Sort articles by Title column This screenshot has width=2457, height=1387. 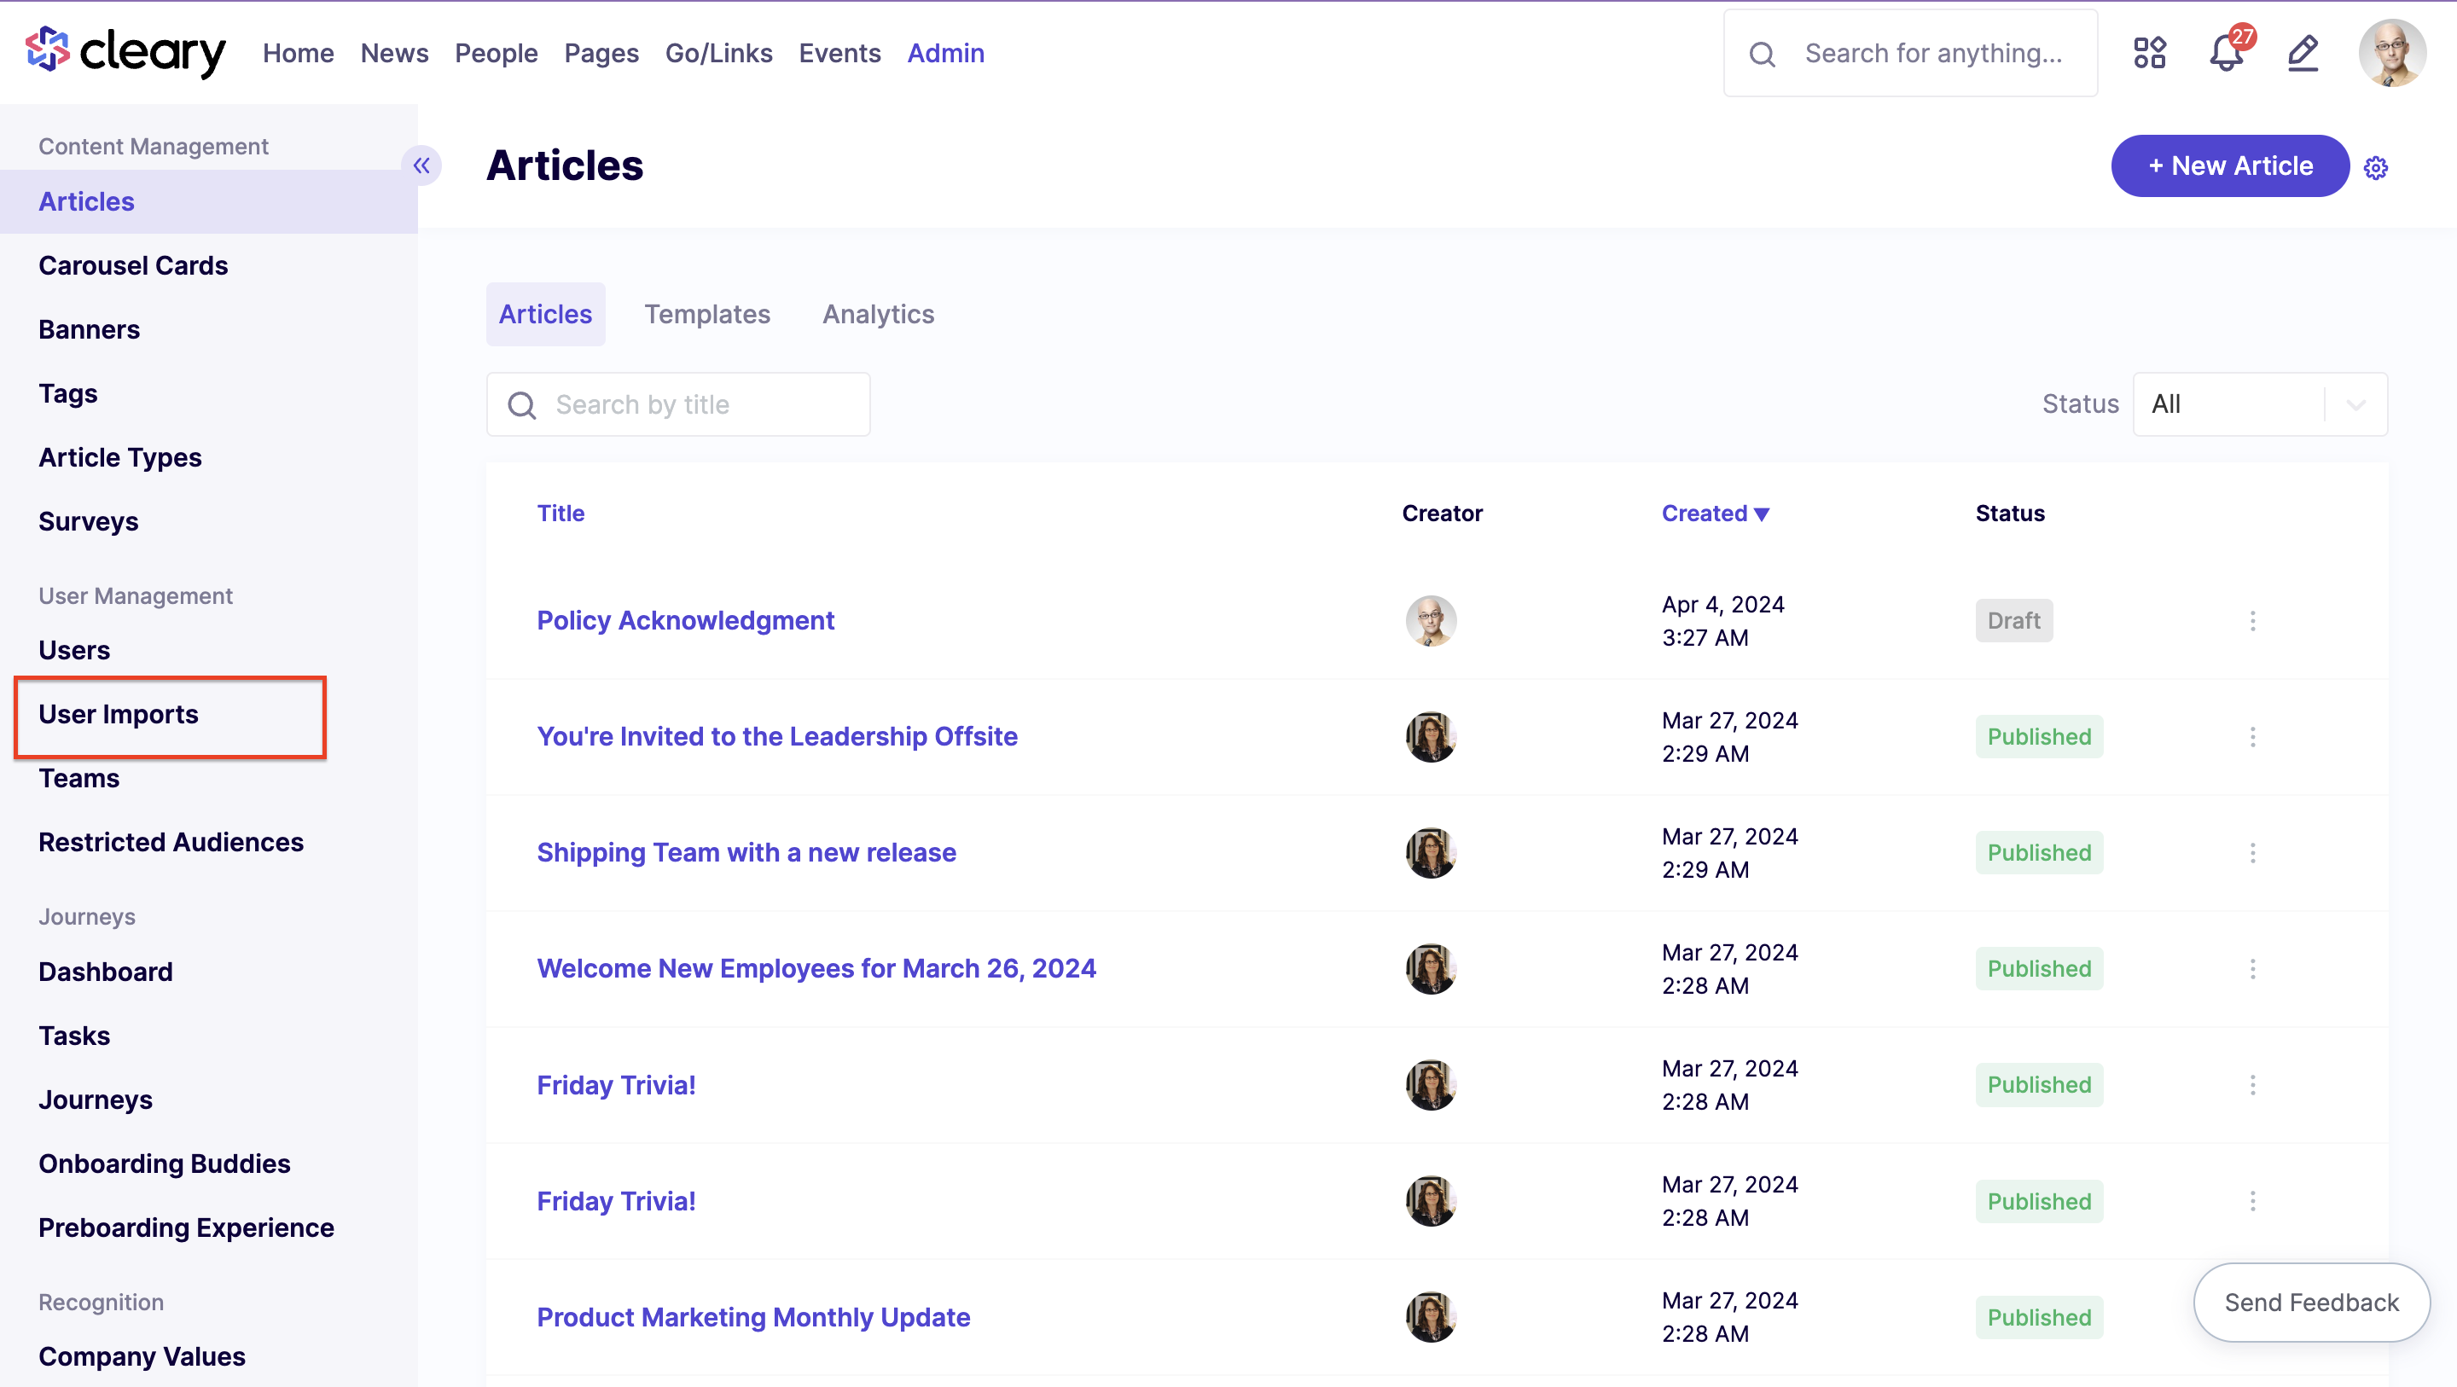561,514
